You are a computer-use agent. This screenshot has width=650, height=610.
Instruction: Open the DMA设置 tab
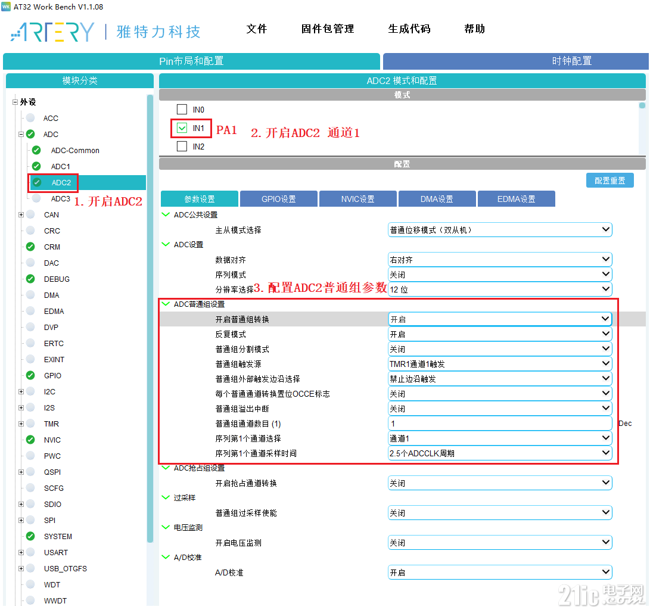point(437,199)
